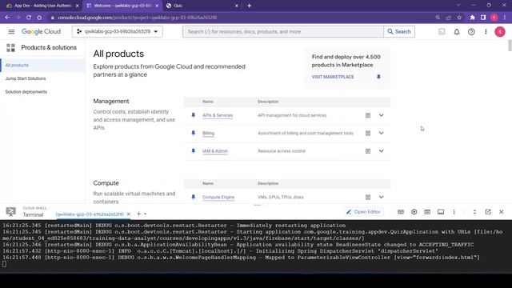
Task: Expand the APIs & Services row
Action: tap(381, 115)
